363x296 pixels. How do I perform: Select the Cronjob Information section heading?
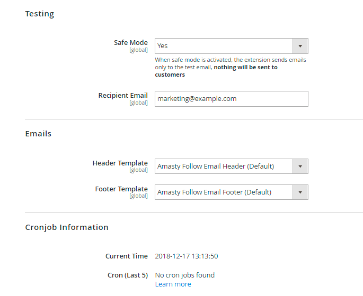click(67, 227)
